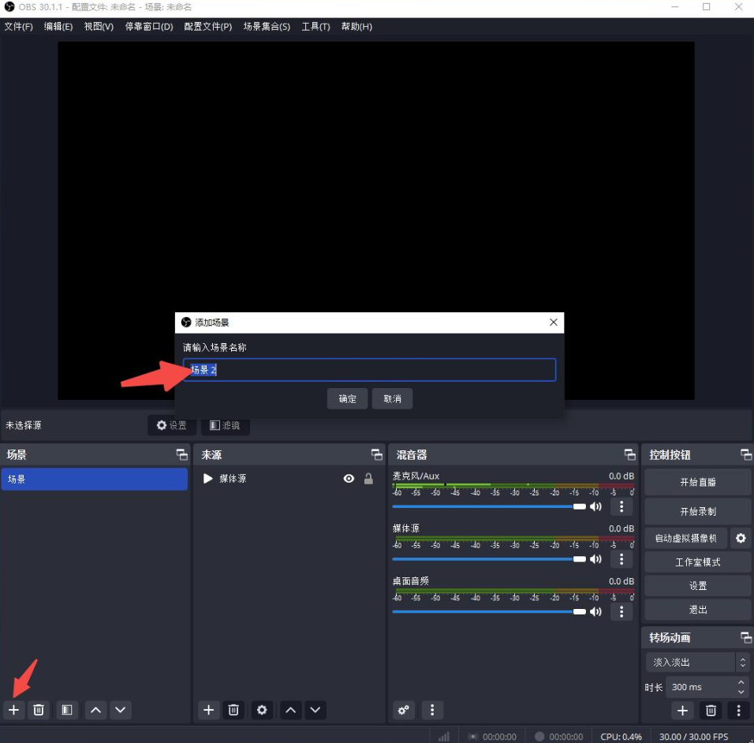Close the 添加场景 dialog
This screenshot has width=754, height=743.
tap(554, 323)
